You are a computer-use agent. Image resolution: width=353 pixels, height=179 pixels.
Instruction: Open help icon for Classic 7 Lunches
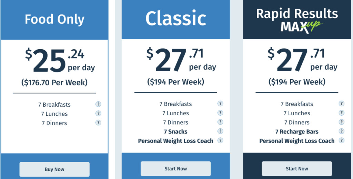[220, 113]
